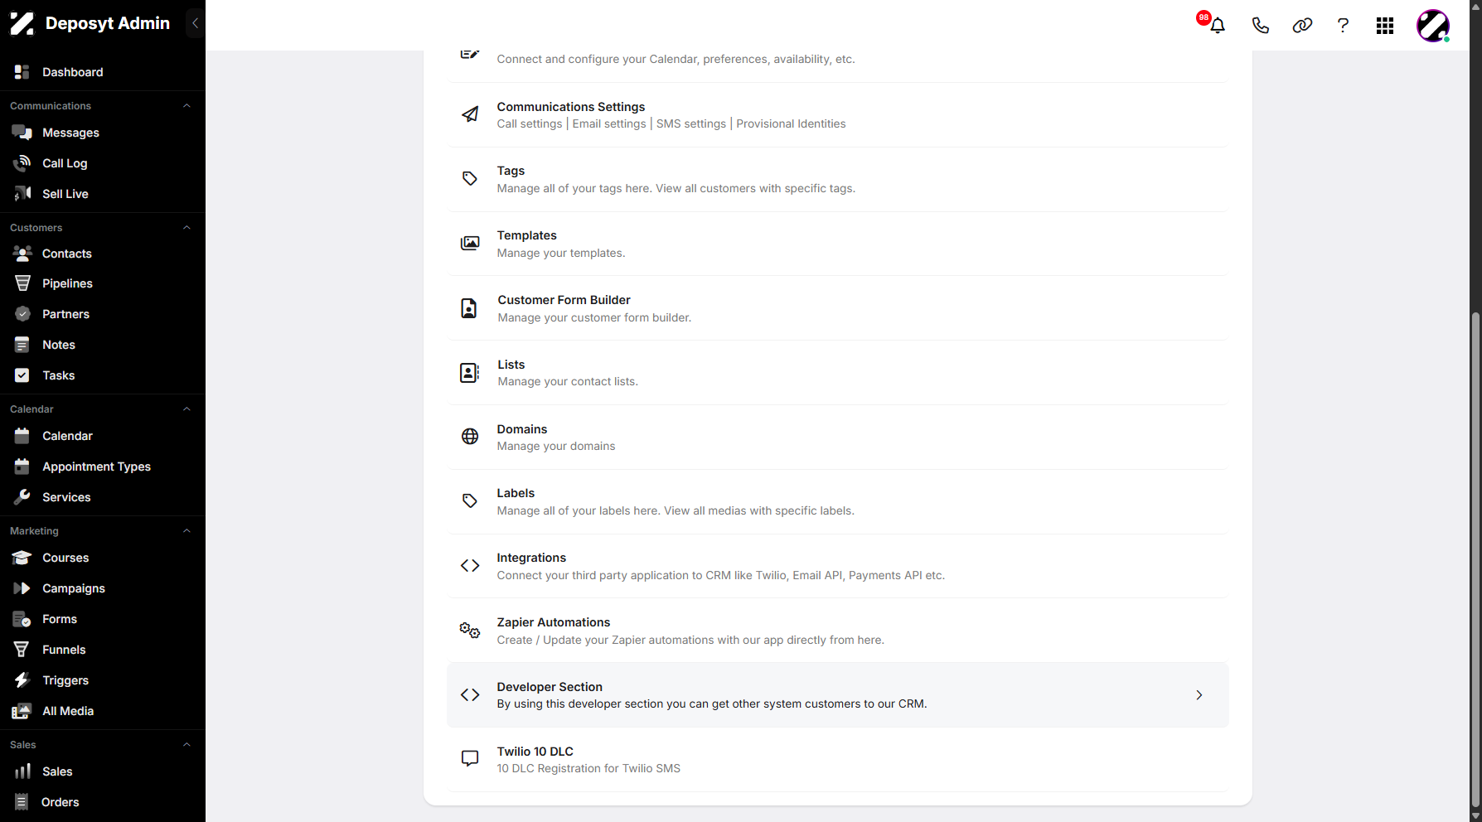Click the Sell Live sidebar icon

coord(22,194)
